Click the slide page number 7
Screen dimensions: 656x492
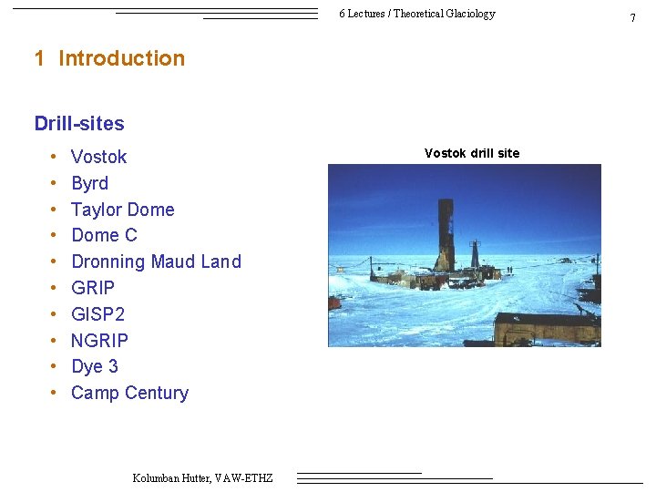coord(632,17)
